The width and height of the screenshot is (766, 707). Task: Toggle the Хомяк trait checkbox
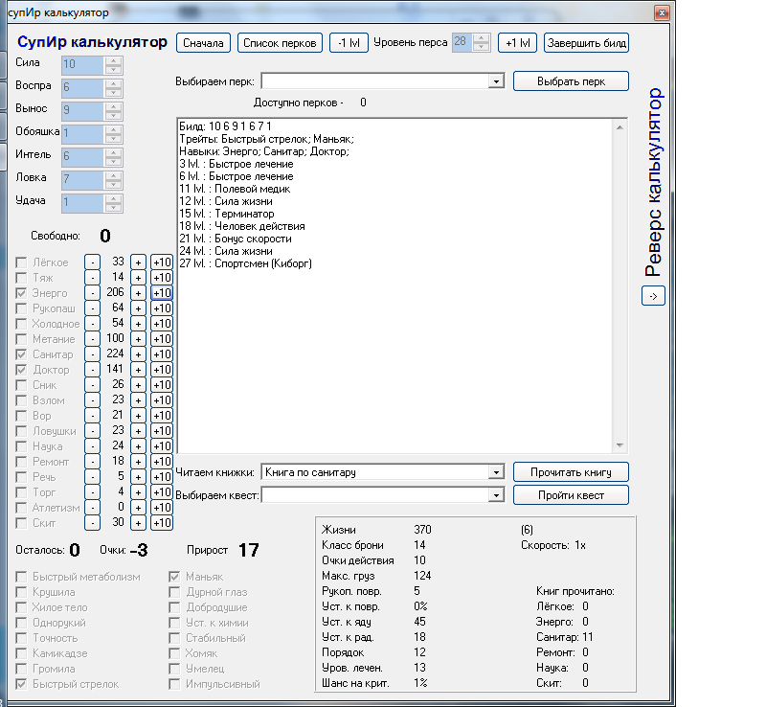[174, 653]
